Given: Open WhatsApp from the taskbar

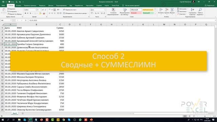Looking at the screenshot, I should [x=80, y=120].
